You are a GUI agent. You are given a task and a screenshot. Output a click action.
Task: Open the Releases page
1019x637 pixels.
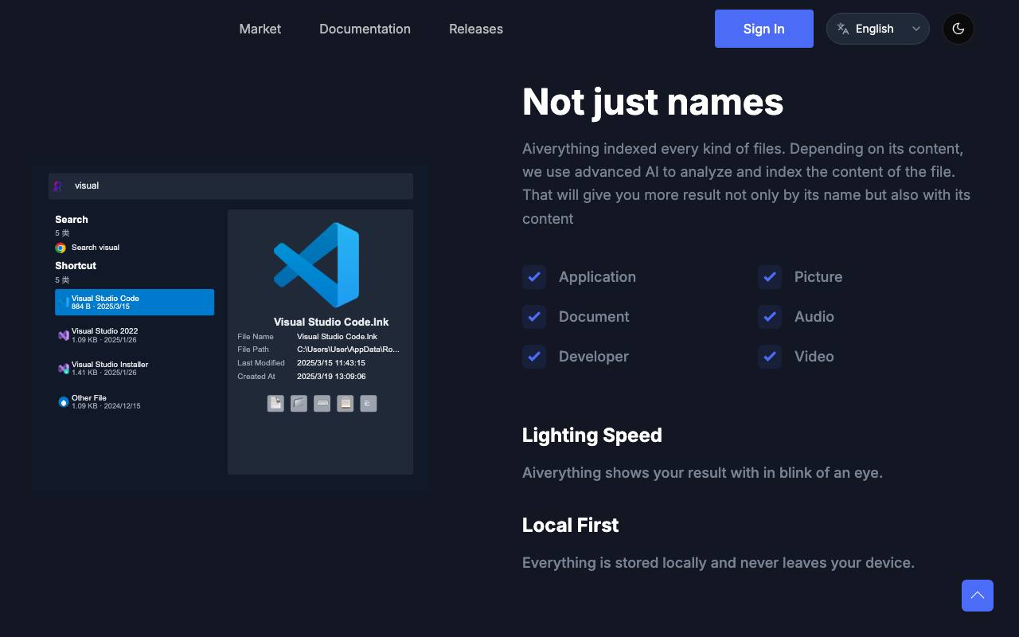coord(476,29)
